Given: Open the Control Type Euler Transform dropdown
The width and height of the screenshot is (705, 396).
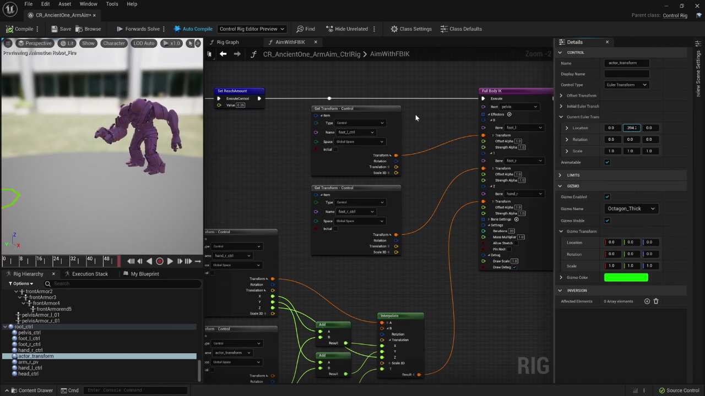Looking at the screenshot, I should [x=626, y=85].
